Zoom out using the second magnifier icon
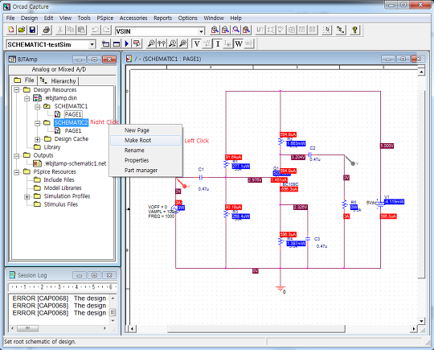This screenshot has width=434, height=350. coord(225,30)
